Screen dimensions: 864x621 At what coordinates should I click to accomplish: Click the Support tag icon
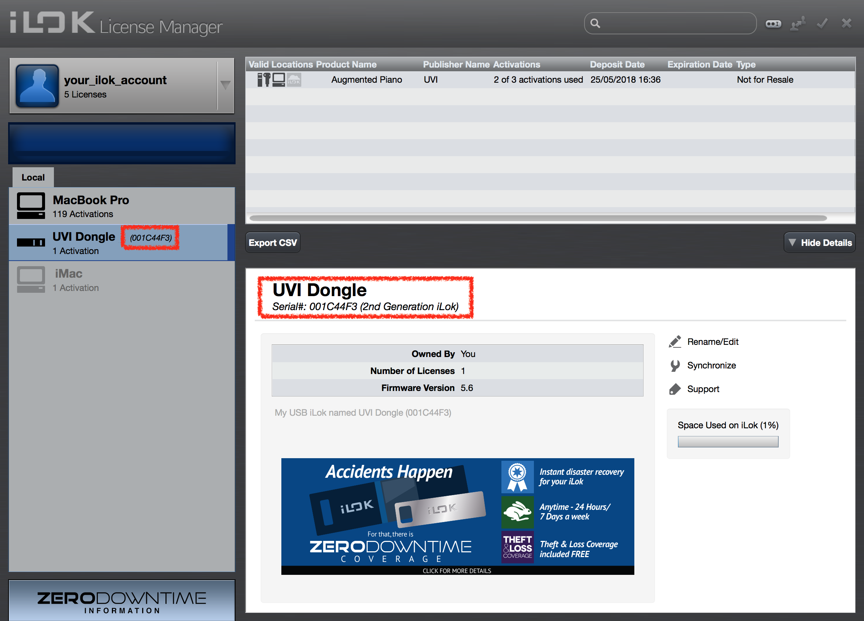675,390
